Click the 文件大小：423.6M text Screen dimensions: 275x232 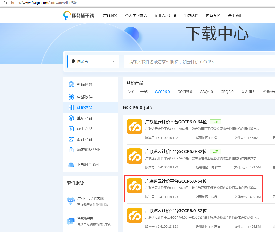click(x=247, y=167)
